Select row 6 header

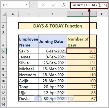tap(4, 57)
